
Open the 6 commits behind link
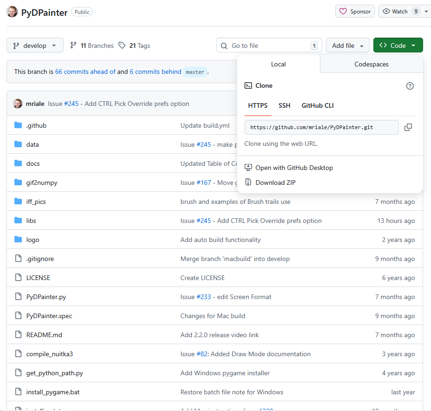[x=156, y=72]
